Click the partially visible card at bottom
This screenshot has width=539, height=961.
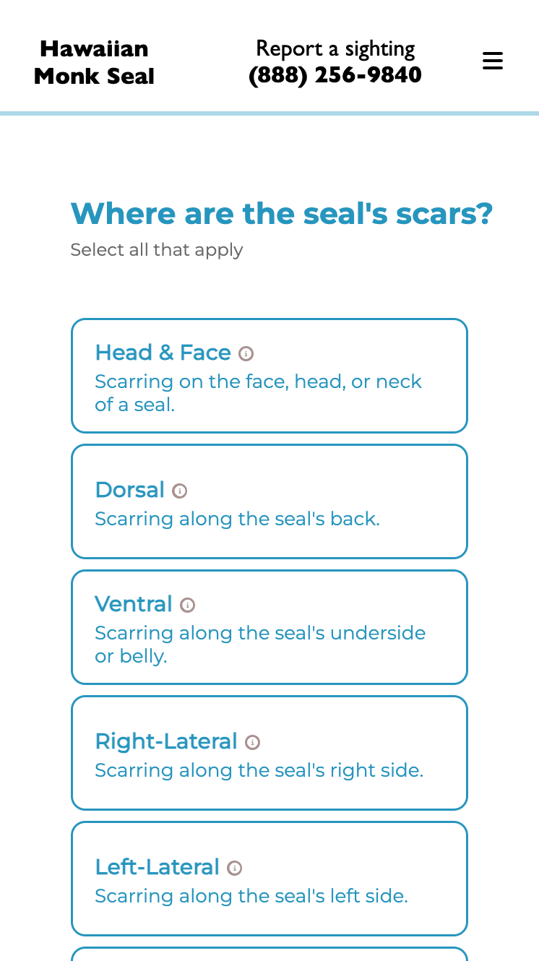269,954
